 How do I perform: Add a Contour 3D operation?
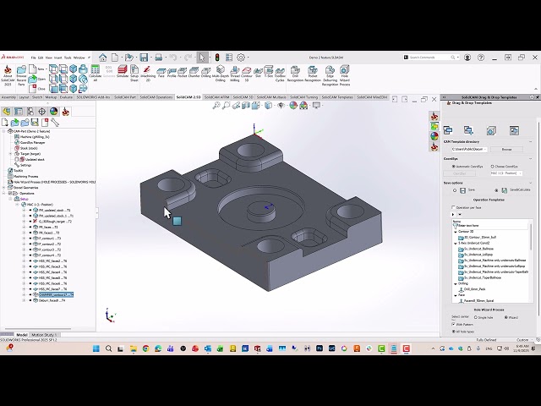coord(247,74)
